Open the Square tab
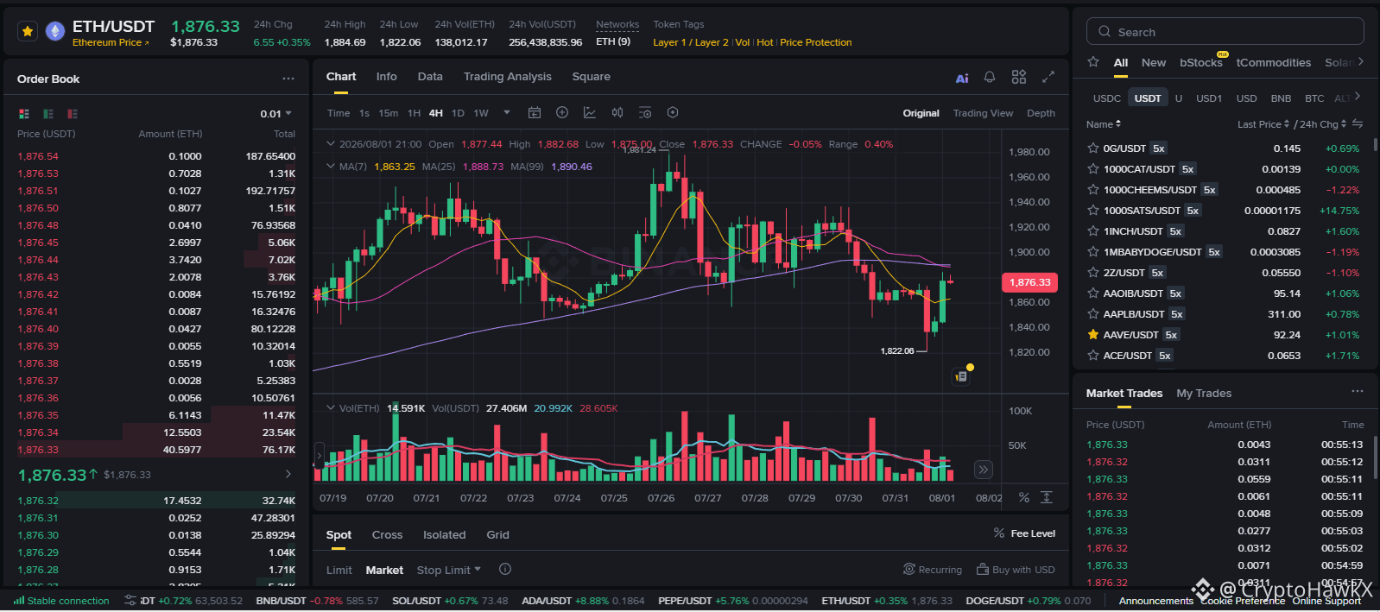 click(x=592, y=77)
